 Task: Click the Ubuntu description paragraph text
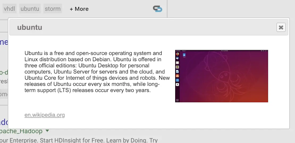[97, 71]
